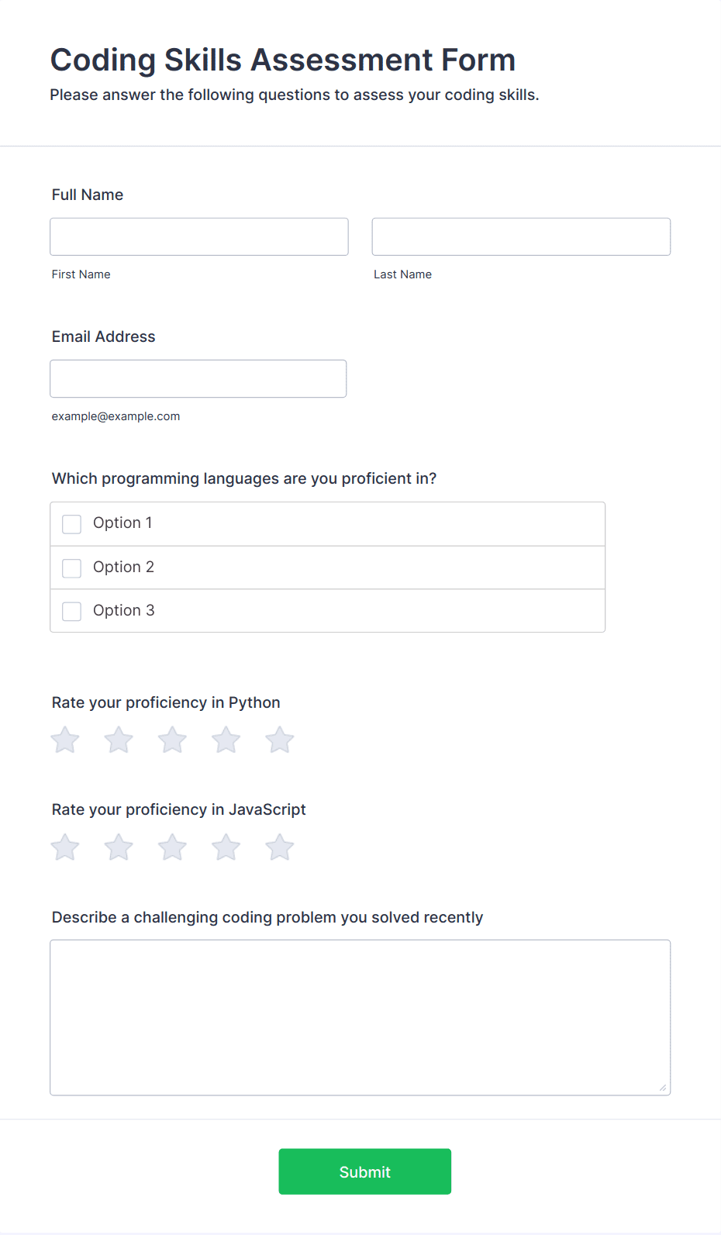Check the Option 1 checkbox

71,524
